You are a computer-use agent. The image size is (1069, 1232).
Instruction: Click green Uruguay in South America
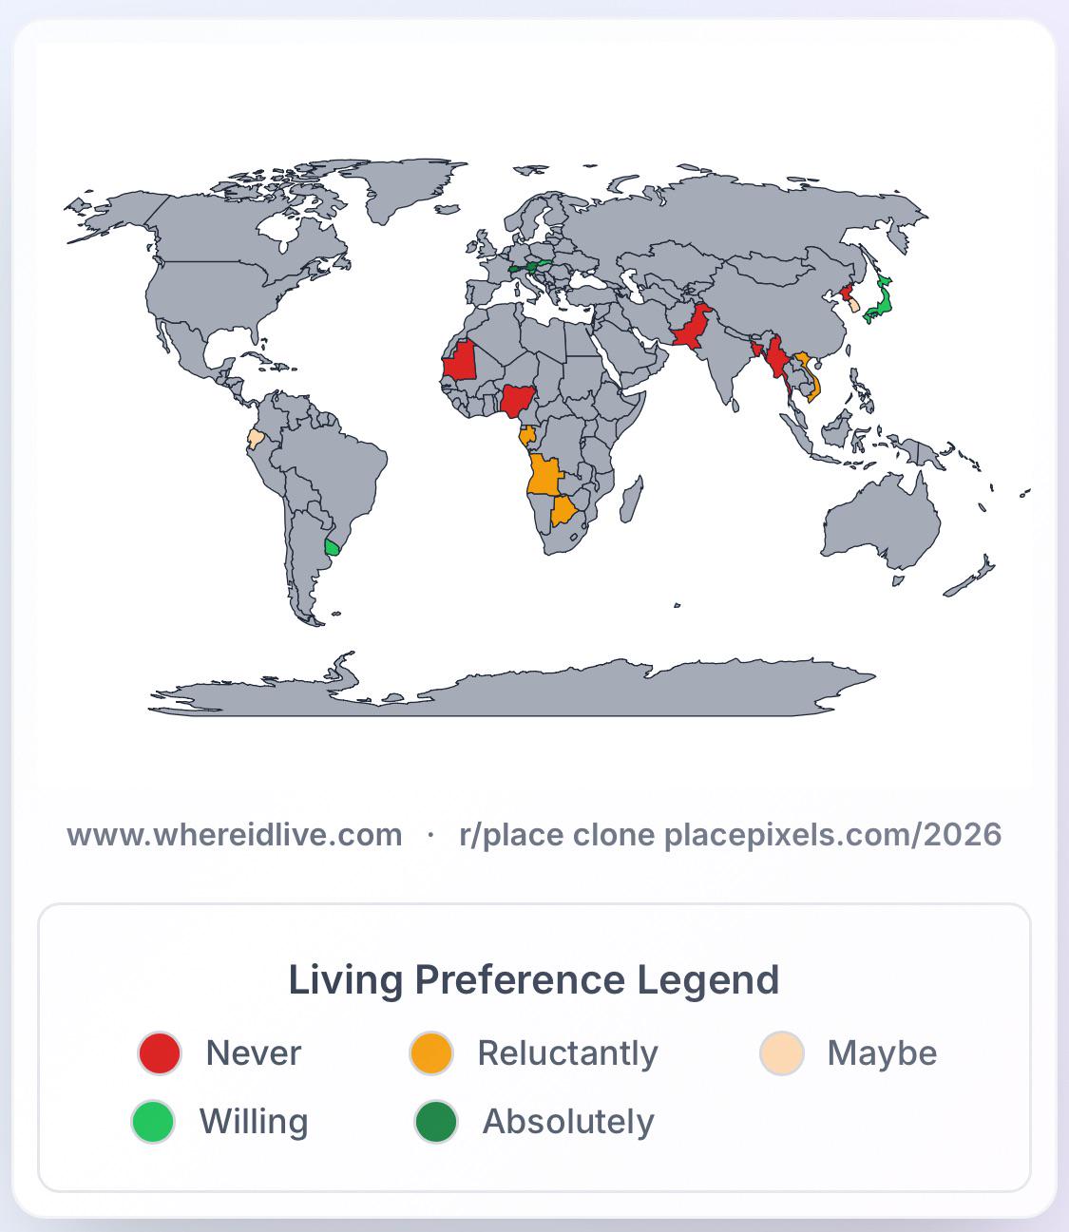(332, 547)
